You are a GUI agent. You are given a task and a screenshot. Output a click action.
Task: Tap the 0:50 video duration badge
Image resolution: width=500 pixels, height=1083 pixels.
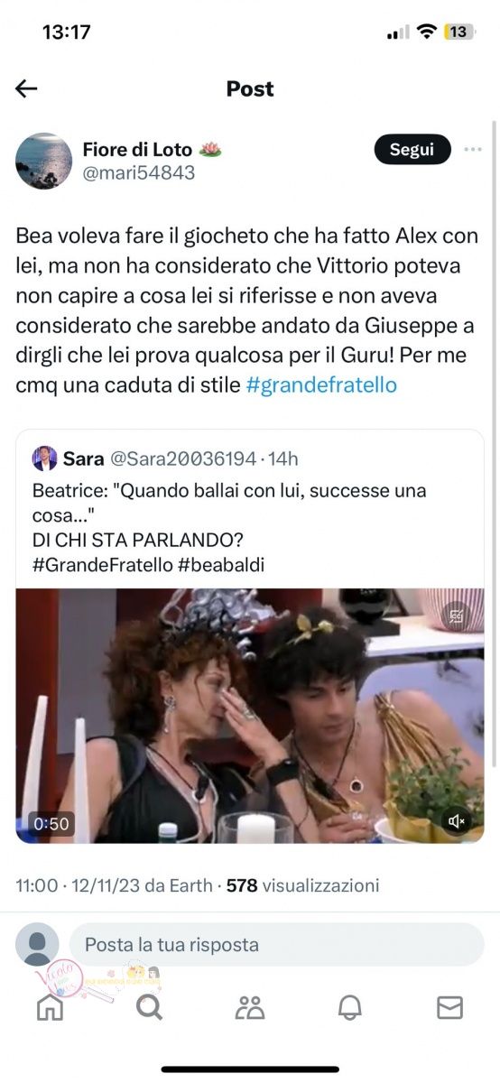[51, 823]
